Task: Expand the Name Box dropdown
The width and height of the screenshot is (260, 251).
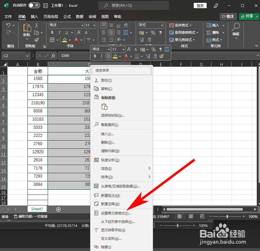Action: (x=27, y=56)
